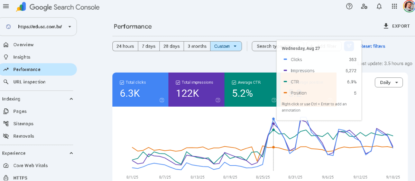Open Average CTR help icon
This screenshot has height=181, width=415.
click(274, 100)
